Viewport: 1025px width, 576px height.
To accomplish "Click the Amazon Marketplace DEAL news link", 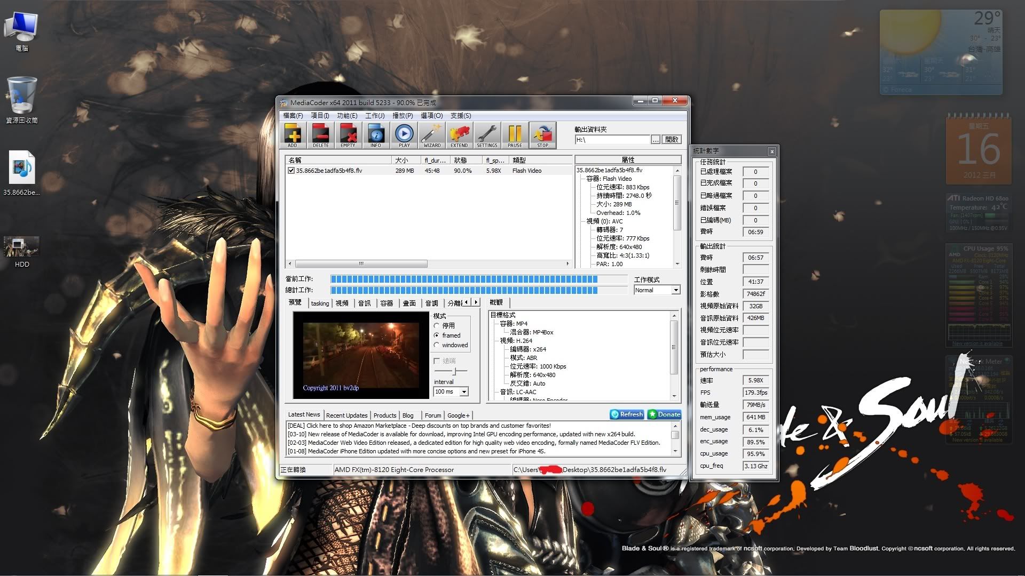I will coord(419,426).
